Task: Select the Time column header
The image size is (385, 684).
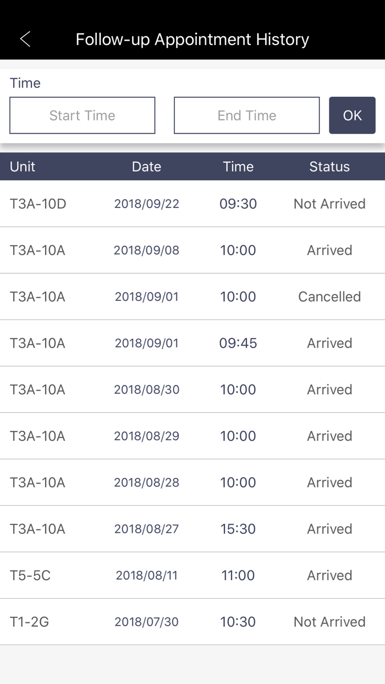Action: [238, 167]
